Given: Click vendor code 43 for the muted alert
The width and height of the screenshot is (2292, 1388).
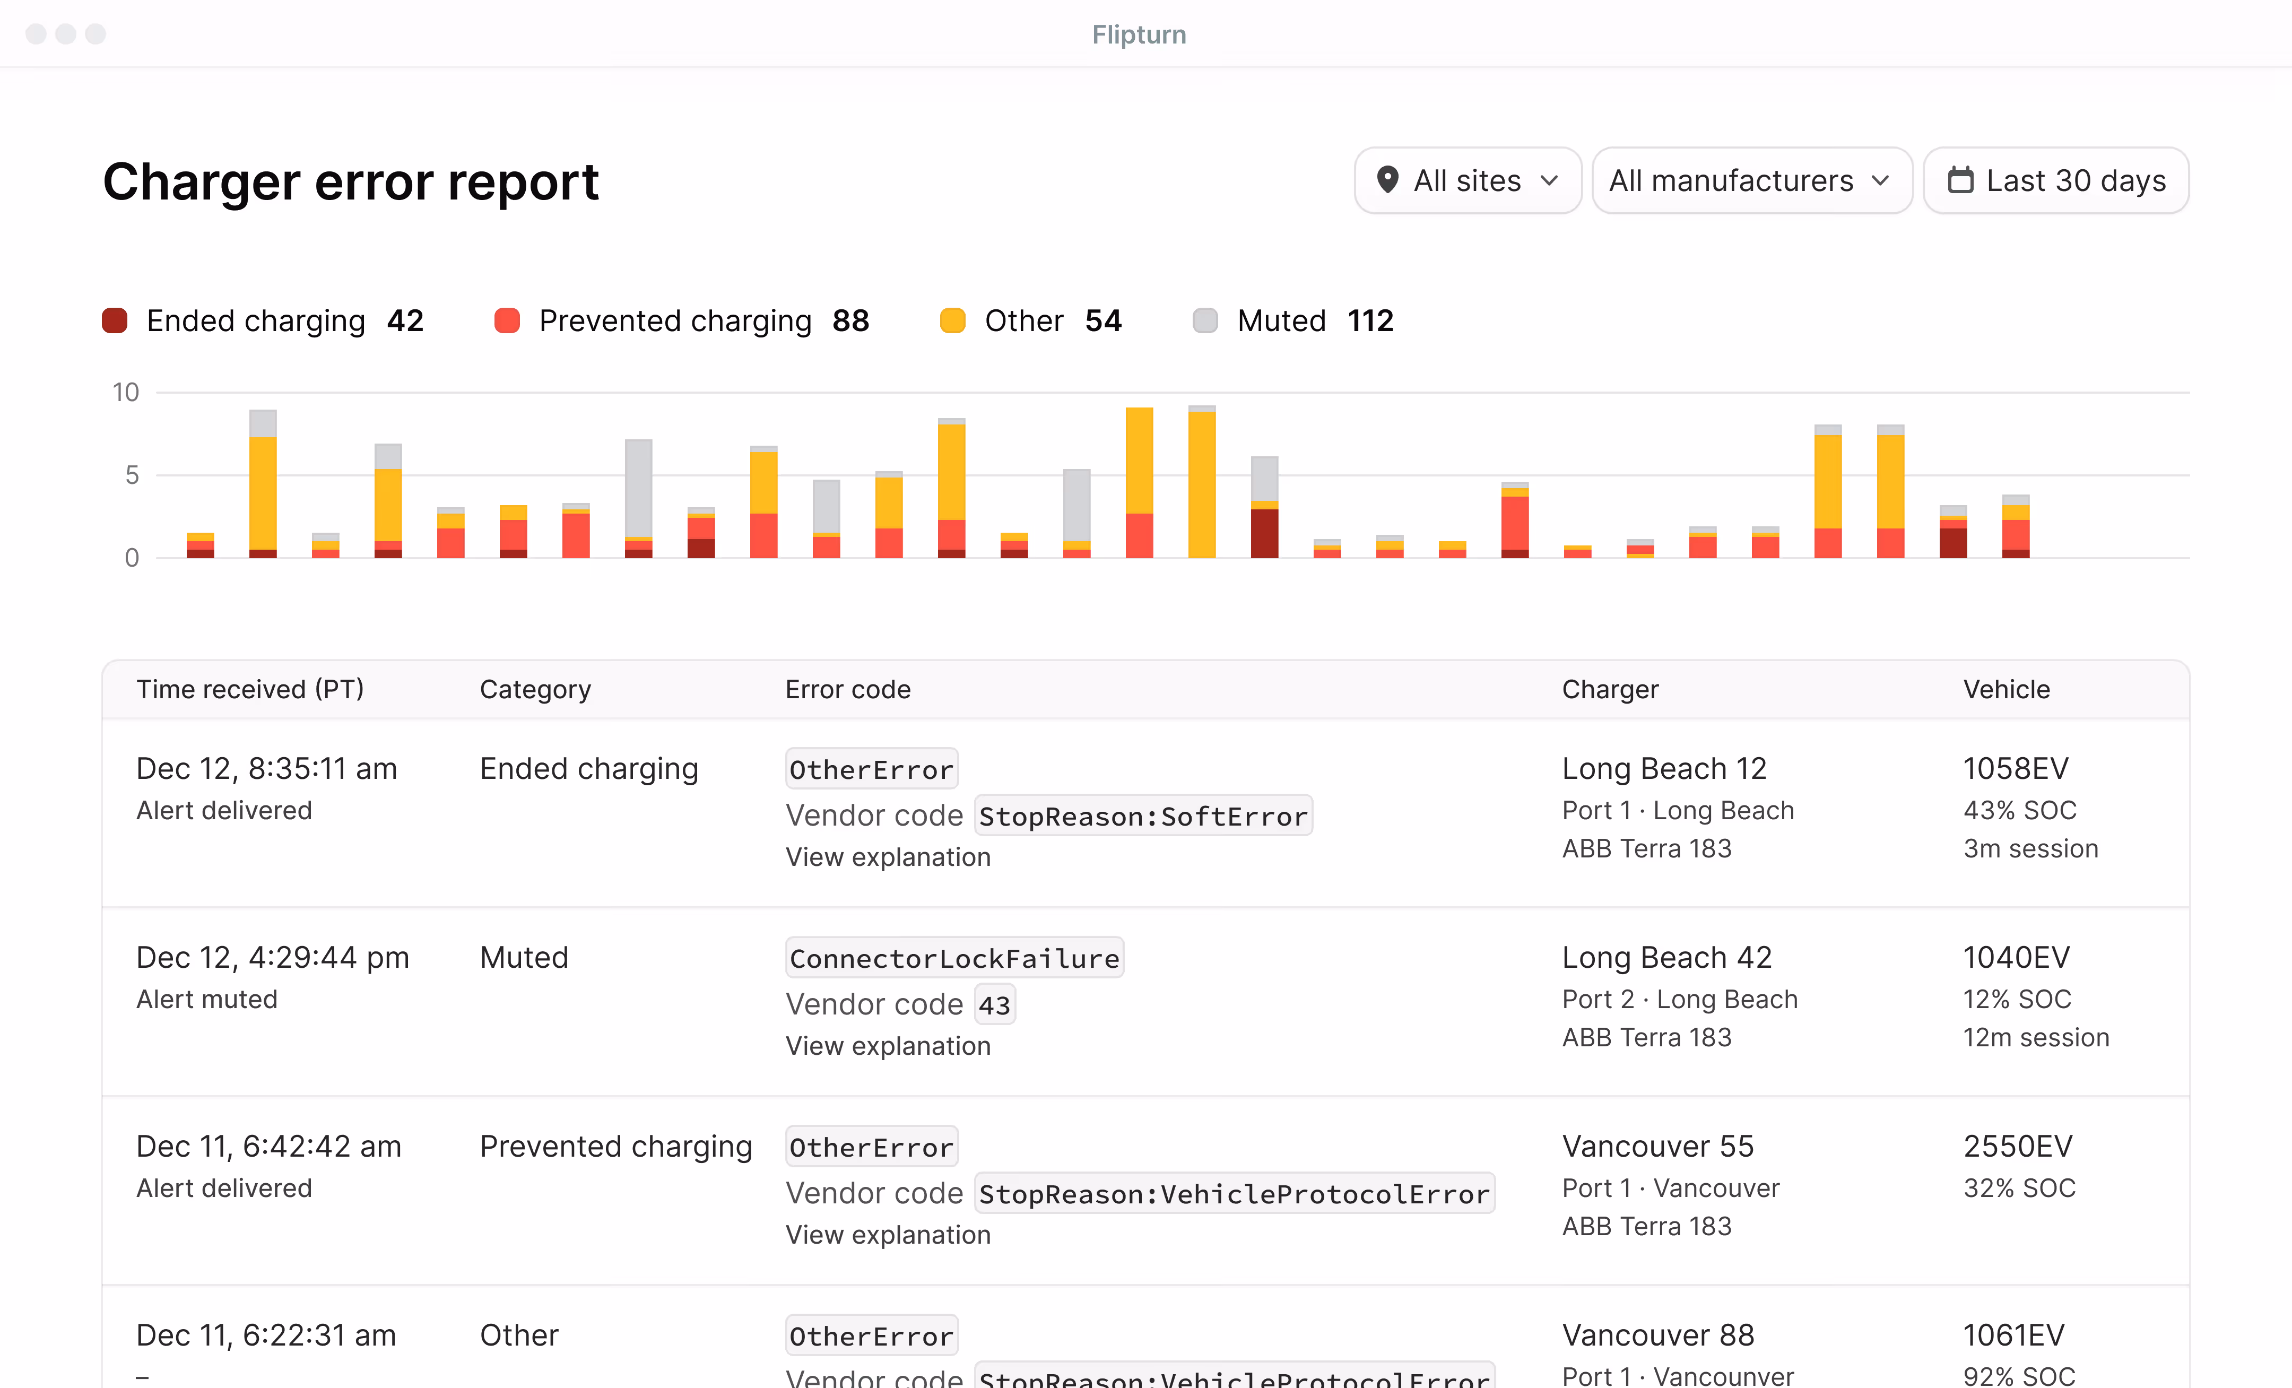Looking at the screenshot, I should coord(994,1004).
